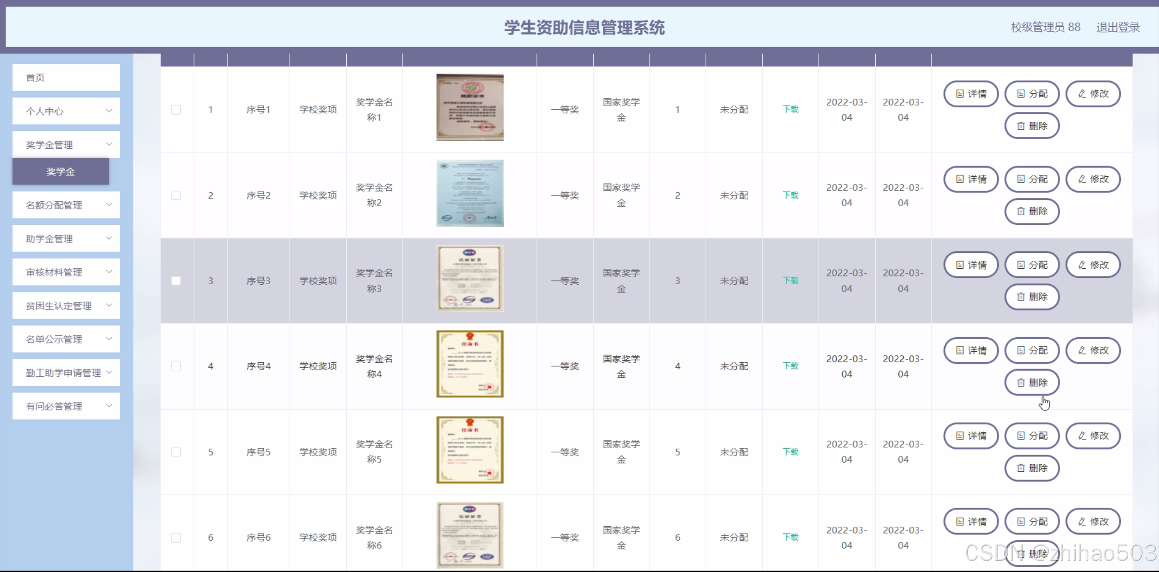Check the checkbox for row 1

tap(176, 110)
